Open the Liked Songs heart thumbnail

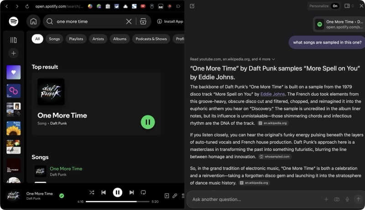point(14,72)
